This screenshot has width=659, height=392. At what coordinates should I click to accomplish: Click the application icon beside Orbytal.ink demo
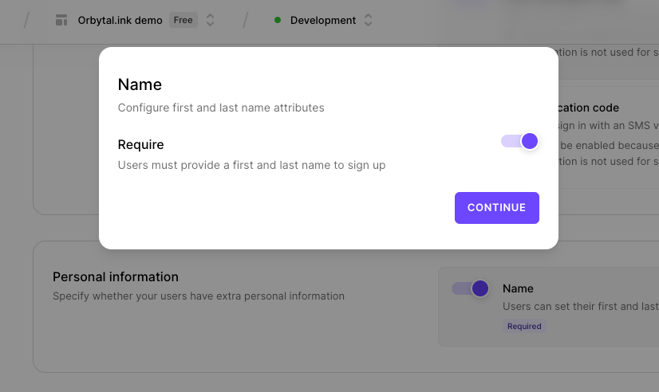[61, 21]
